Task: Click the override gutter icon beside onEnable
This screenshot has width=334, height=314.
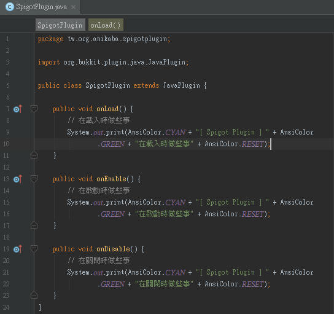Action: click(x=18, y=179)
